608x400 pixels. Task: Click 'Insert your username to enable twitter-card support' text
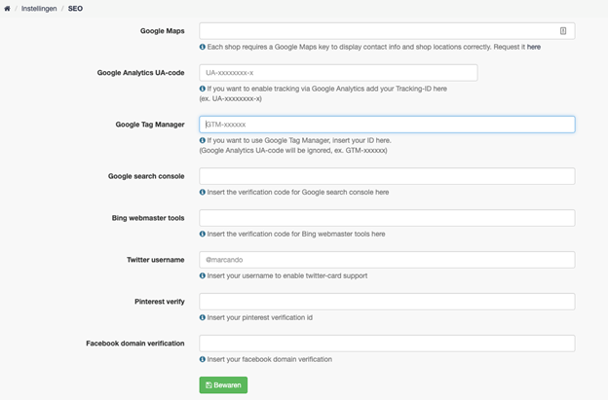(287, 275)
